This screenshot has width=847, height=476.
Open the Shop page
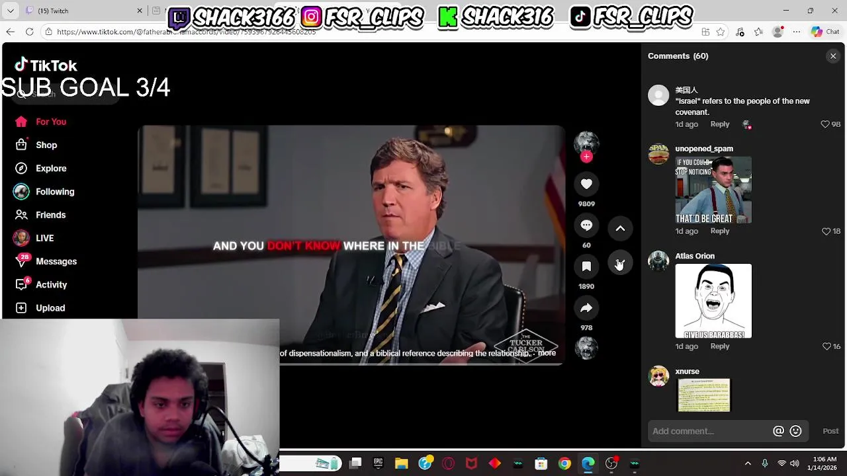click(46, 145)
